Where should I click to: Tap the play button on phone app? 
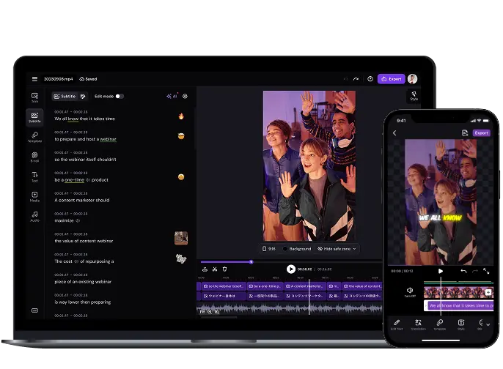point(441,271)
